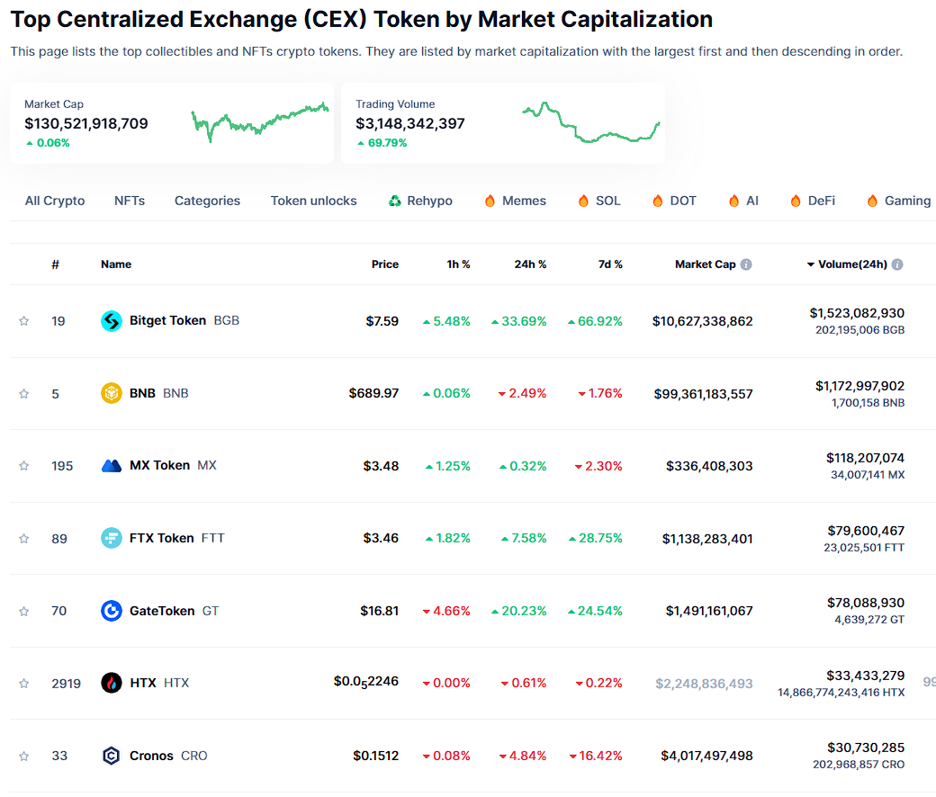Open the Categories tab
Viewport: 936px width, 797px height.
[x=207, y=201]
